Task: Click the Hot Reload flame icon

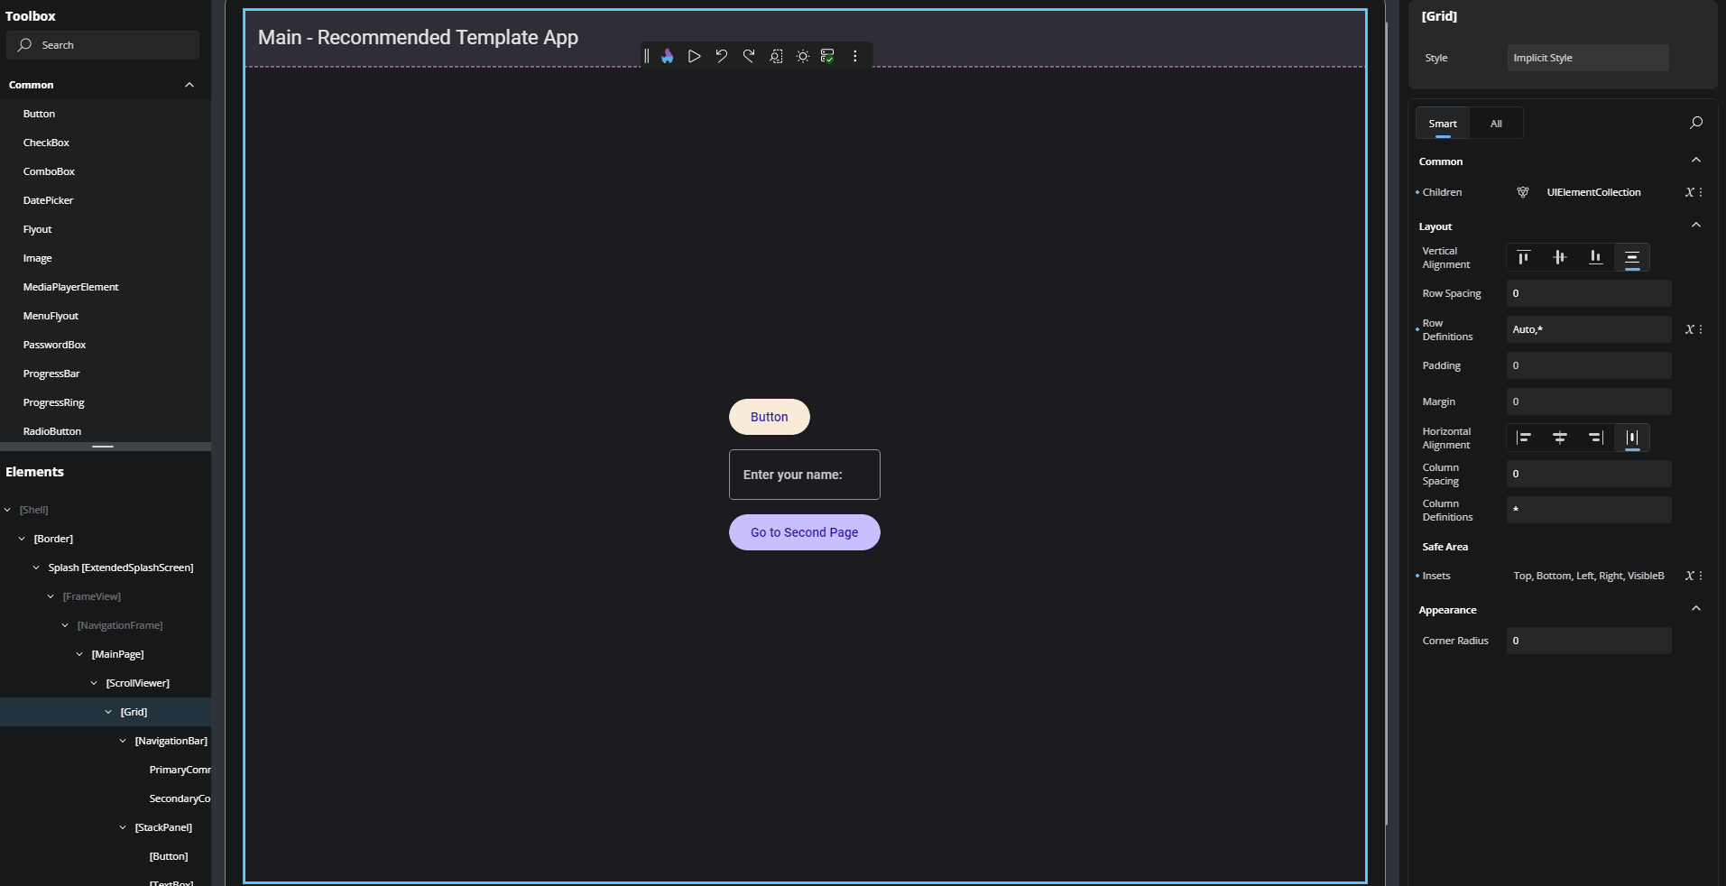Action: 668,56
